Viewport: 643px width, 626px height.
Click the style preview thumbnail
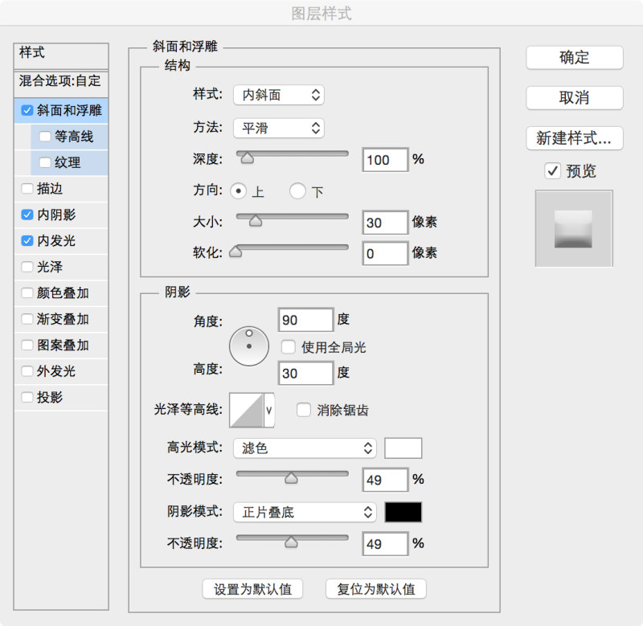coord(574,228)
